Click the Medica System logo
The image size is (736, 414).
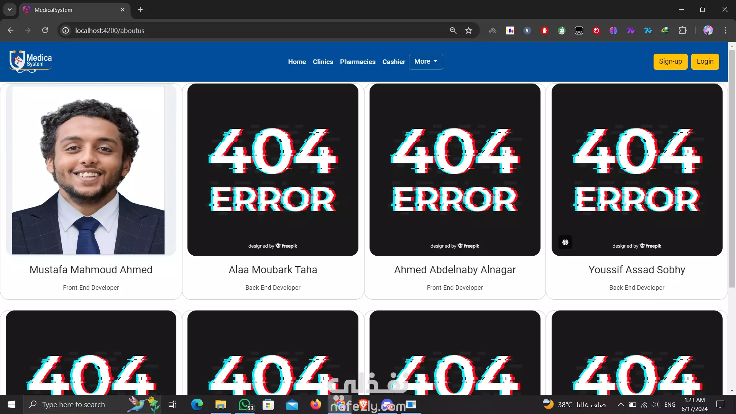tap(31, 61)
